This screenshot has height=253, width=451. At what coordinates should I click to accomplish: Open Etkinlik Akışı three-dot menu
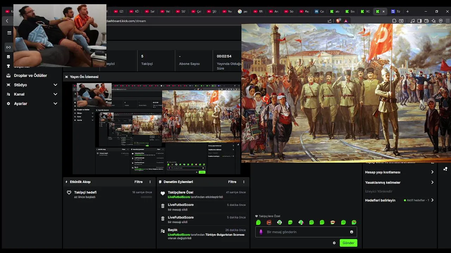click(x=150, y=182)
